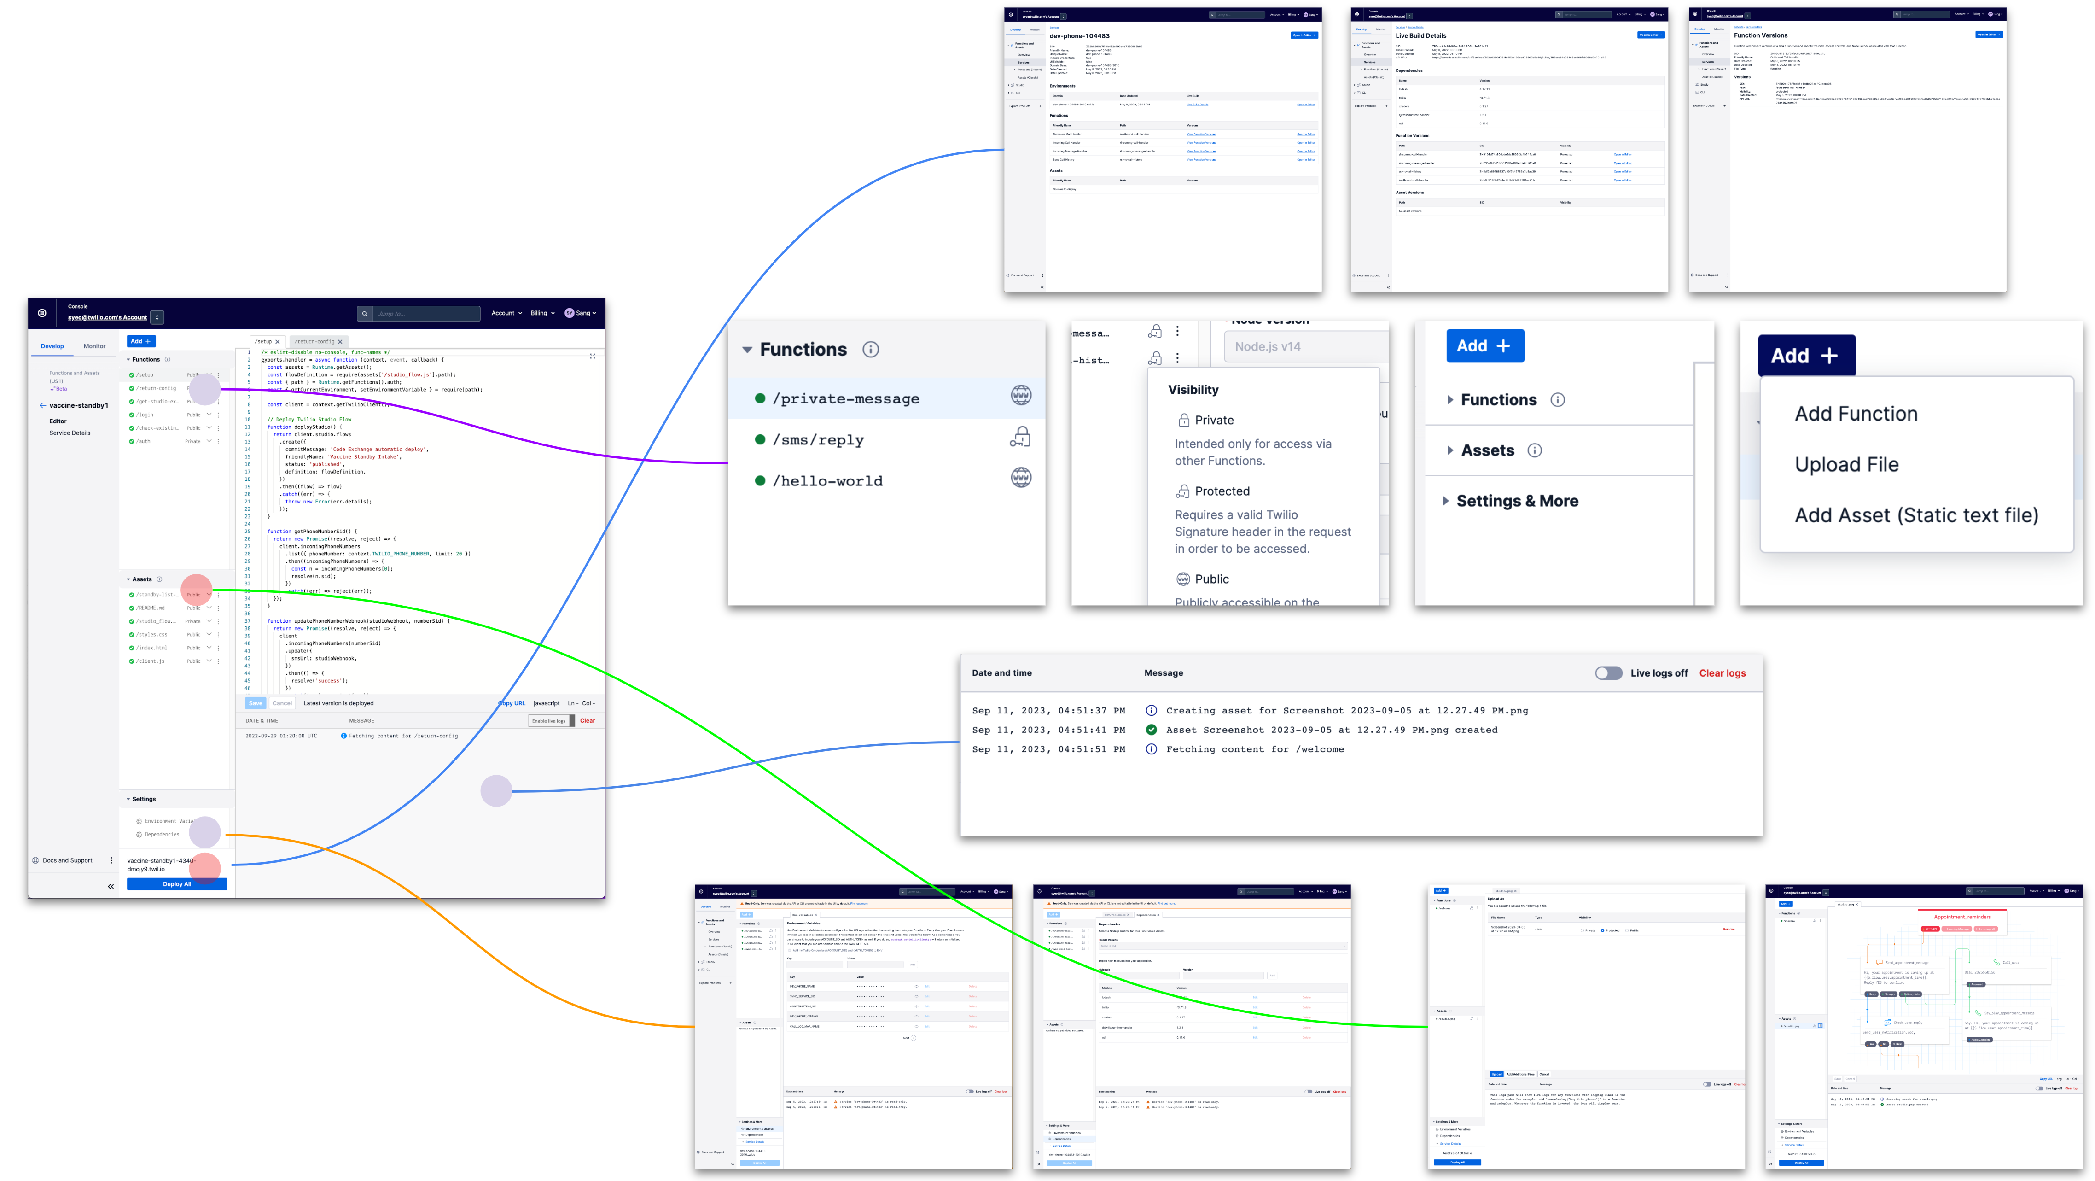The image size is (2095, 1181).
Task: Click Upload File option in Add menu
Action: pos(1846,464)
